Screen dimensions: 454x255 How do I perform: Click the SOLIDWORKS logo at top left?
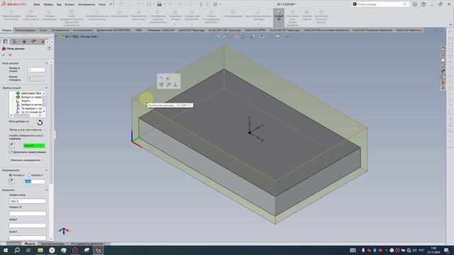(14, 4)
